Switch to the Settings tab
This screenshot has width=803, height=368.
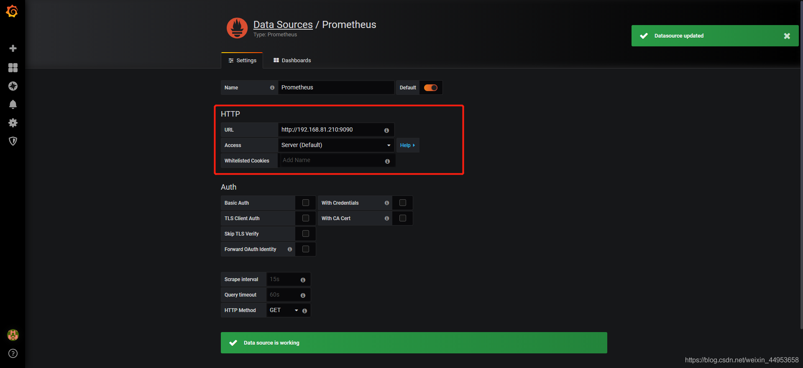pyautogui.click(x=242, y=61)
